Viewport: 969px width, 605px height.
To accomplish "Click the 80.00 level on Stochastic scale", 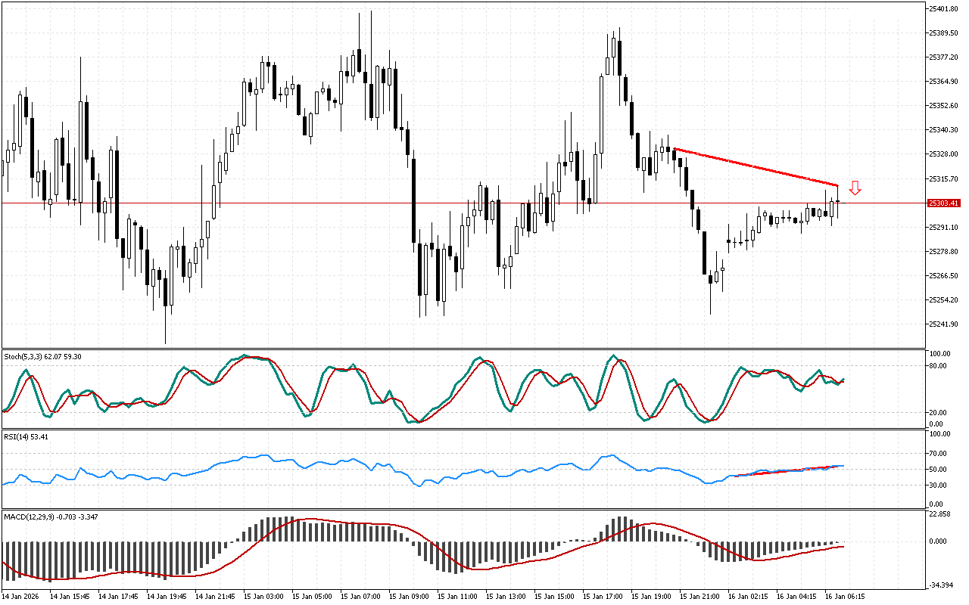I will pos(939,366).
